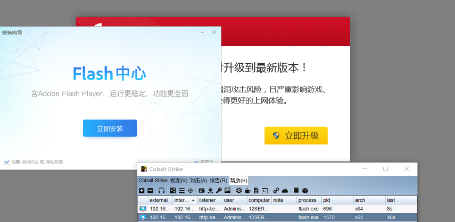455x222 pixels.
Task: Click Adminis... user in pid 1572 row
Action: click(x=235, y=217)
